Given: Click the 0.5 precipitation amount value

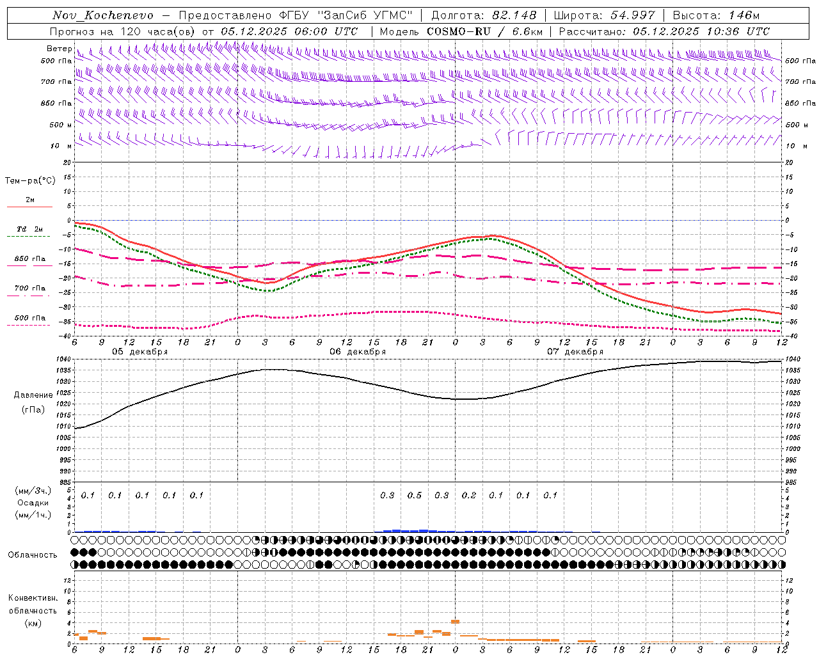Looking at the screenshot, I should [x=415, y=496].
